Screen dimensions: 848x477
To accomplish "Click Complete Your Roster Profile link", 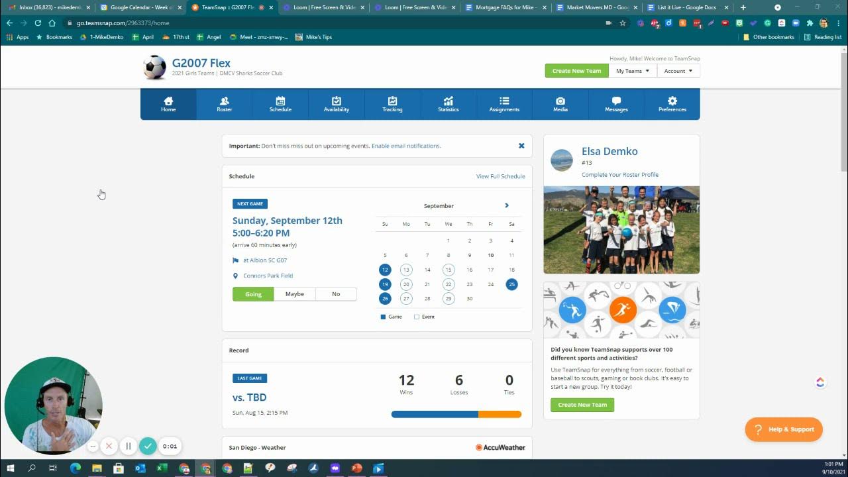I will pos(620,175).
